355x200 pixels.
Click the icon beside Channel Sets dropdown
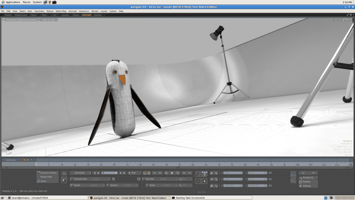click(114, 179)
